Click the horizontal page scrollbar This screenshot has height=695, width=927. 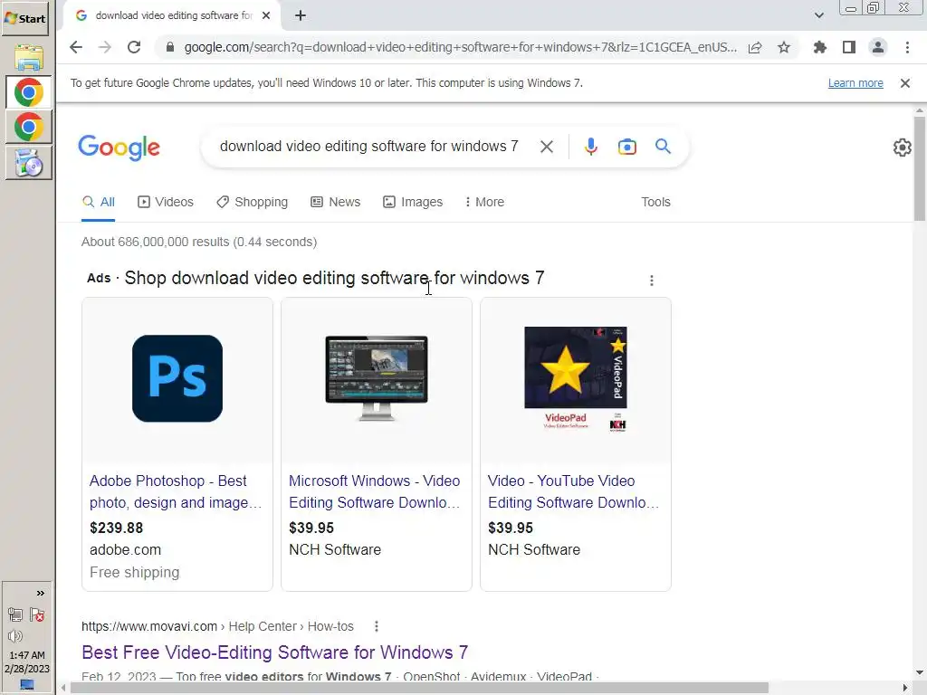click(x=419, y=688)
